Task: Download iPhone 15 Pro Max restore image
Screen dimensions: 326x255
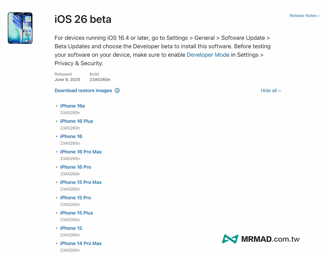Action: pyautogui.click(x=81, y=182)
